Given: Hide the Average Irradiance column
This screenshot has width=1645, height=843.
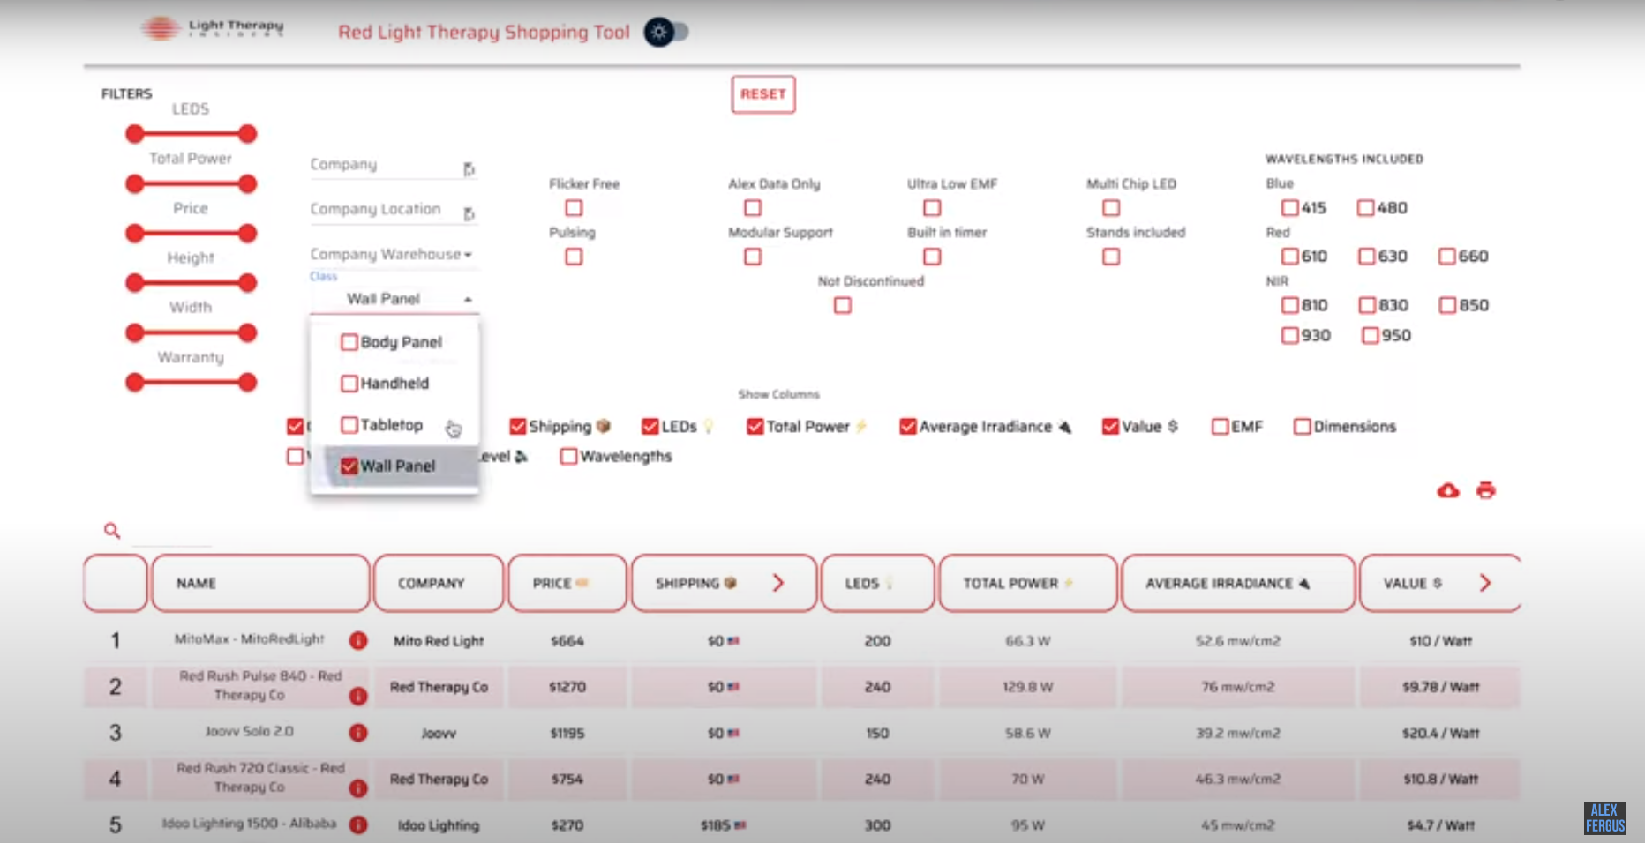Looking at the screenshot, I should (907, 427).
